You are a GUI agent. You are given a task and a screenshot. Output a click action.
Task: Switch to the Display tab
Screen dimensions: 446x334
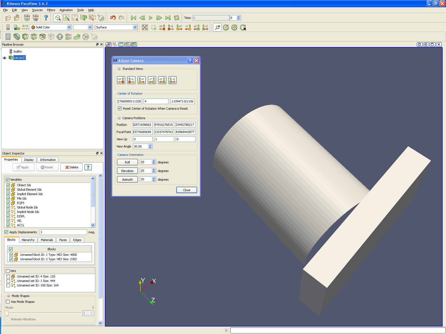click(x=29, y=160)
